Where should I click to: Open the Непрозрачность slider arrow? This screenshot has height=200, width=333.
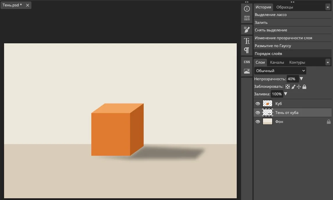301,79
